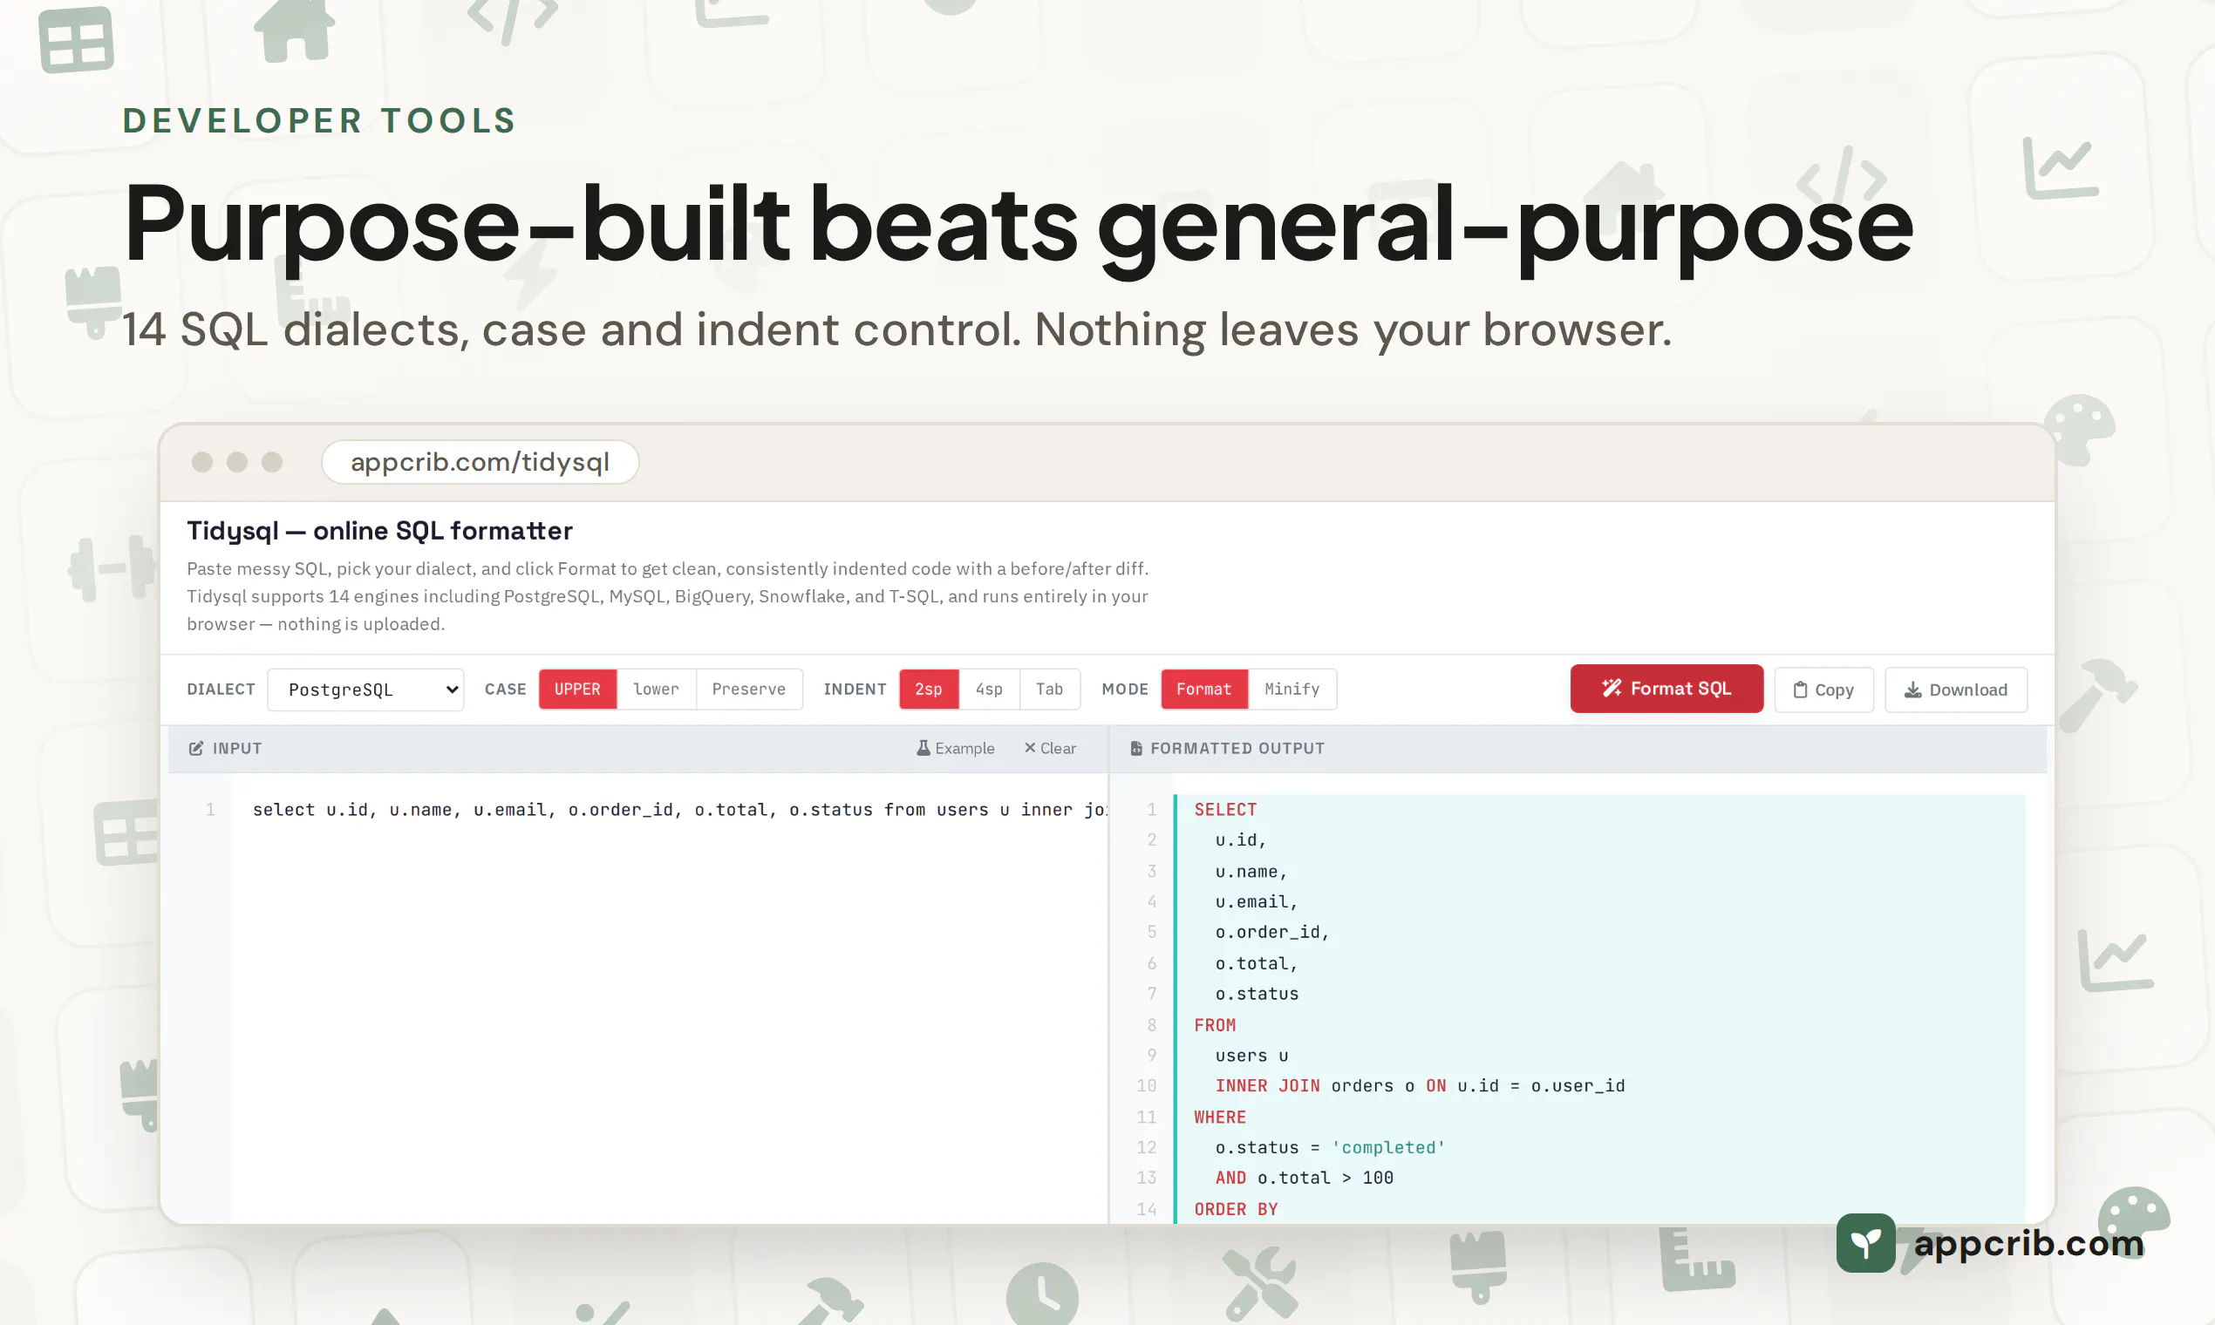Click the MODE label
The height and width of the screenshot is (1325, 2215).
(1125, 690)
